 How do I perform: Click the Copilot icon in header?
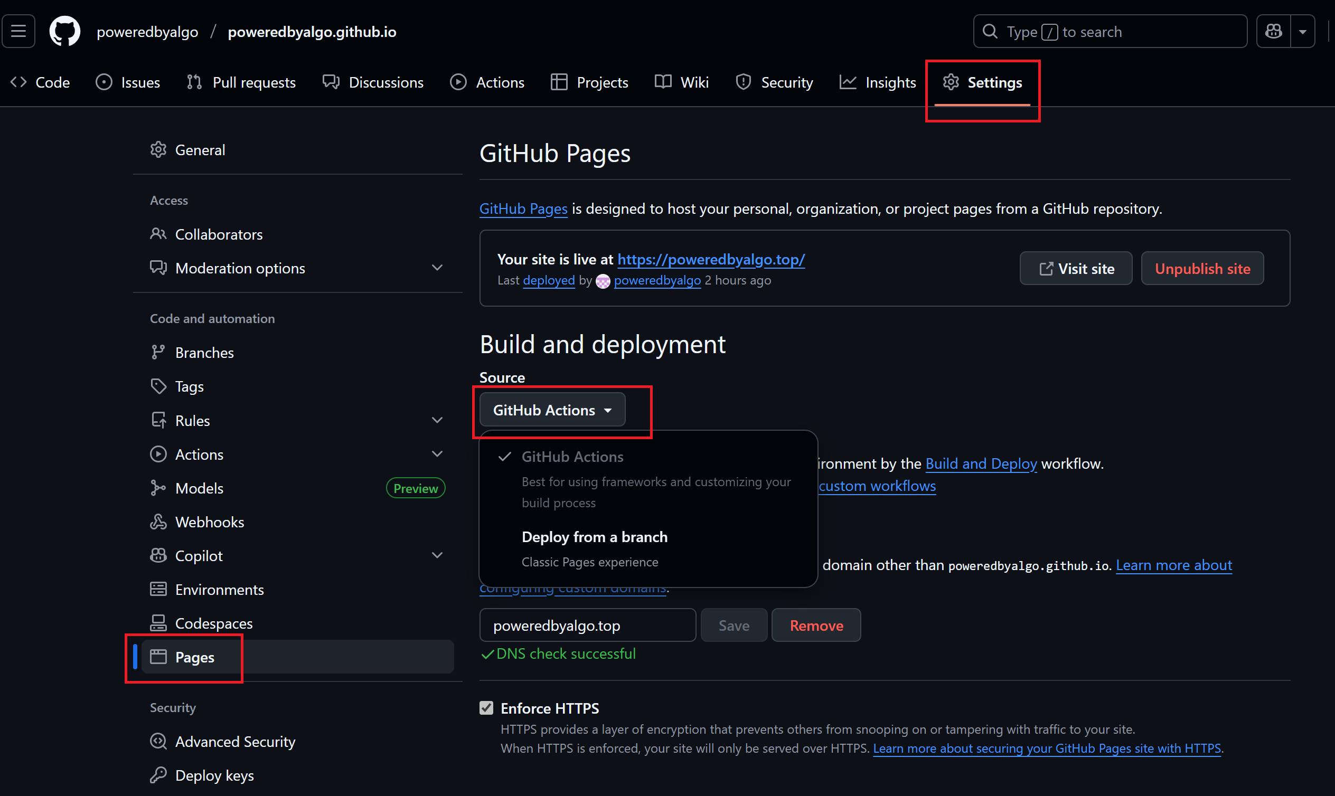coord(1273,32)
